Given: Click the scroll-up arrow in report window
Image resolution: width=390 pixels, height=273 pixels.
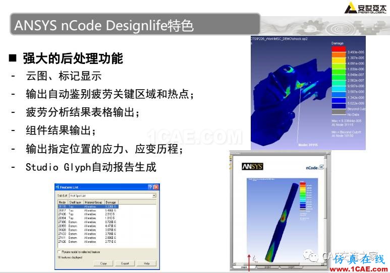Looking at the screenshot, I should (x=325, y=157).
